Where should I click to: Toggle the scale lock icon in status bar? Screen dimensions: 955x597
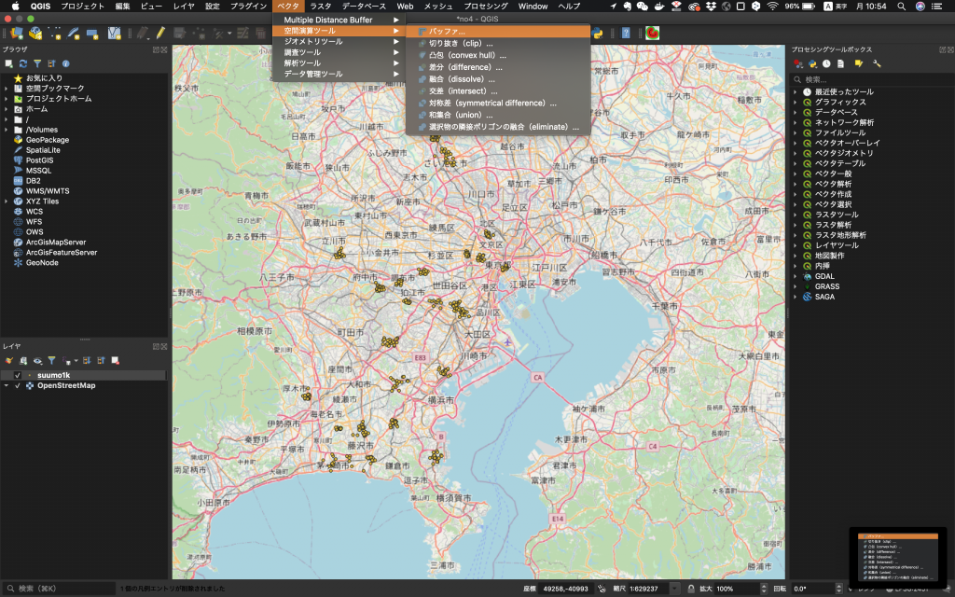tap(691, 589)
